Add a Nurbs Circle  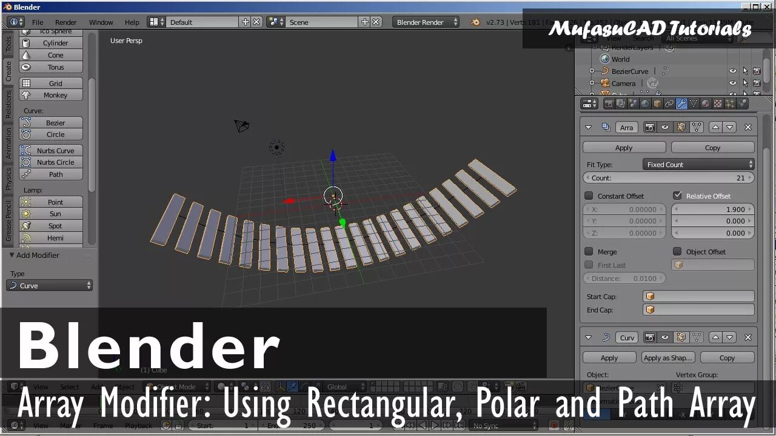coord(51,162)
